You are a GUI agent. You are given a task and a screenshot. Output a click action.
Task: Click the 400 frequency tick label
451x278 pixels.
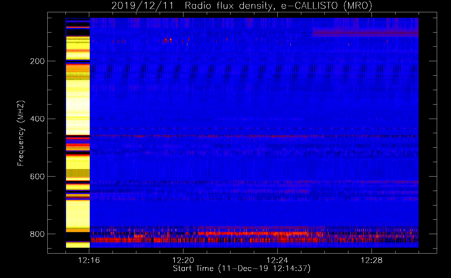(x=37, y=119)
